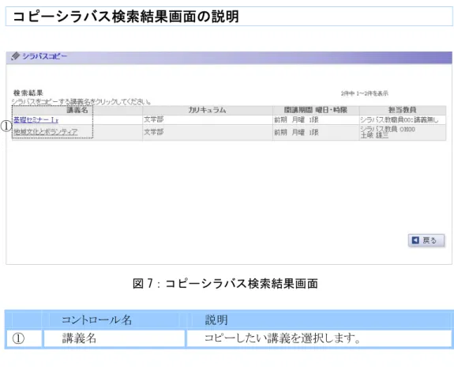Click 前期 月曜 1限 in 基礎セミナー row

click(296, 119)
